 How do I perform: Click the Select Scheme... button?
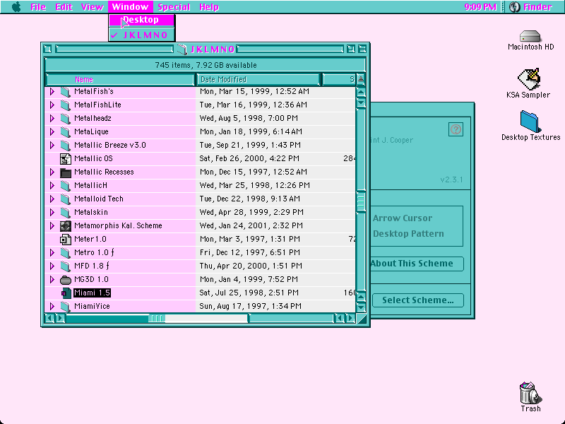pos(418,300)
